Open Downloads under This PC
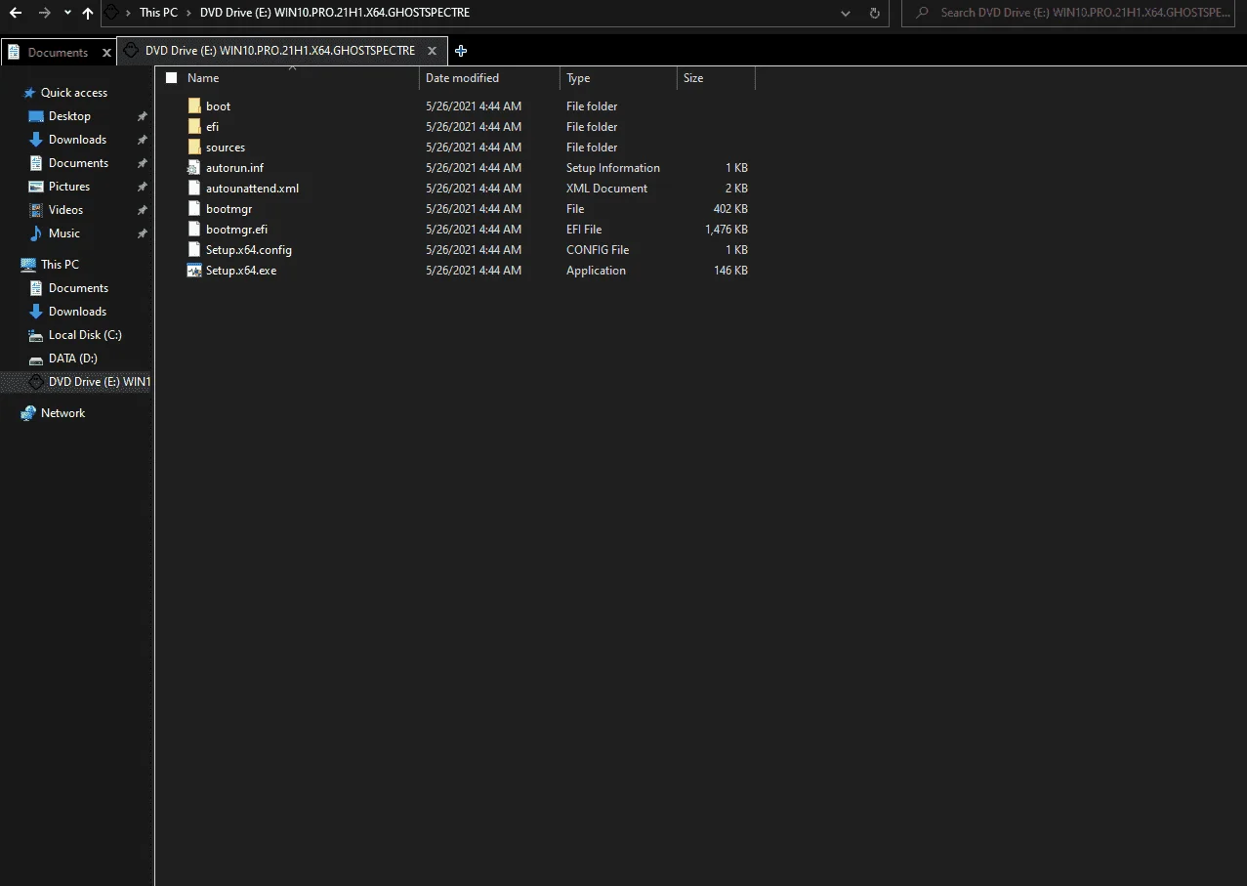1247x886 pixels. point(77,312)
